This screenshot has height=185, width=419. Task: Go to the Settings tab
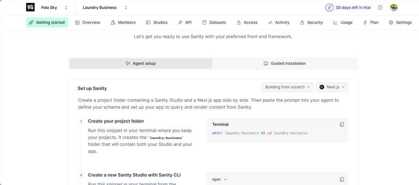pos(400,22)
